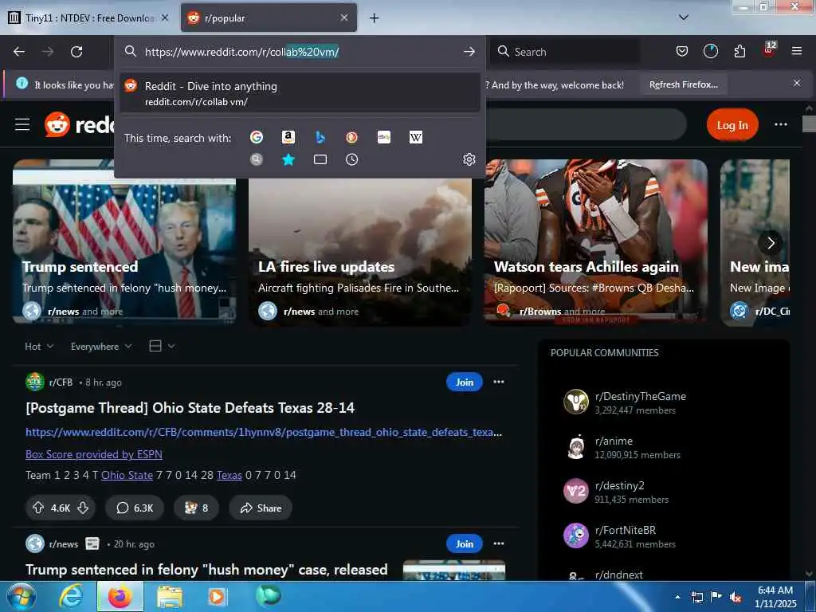Select the Reddit - Dive into anything suggestion
This screenshot has height=612, width=816.
[300, 92]
